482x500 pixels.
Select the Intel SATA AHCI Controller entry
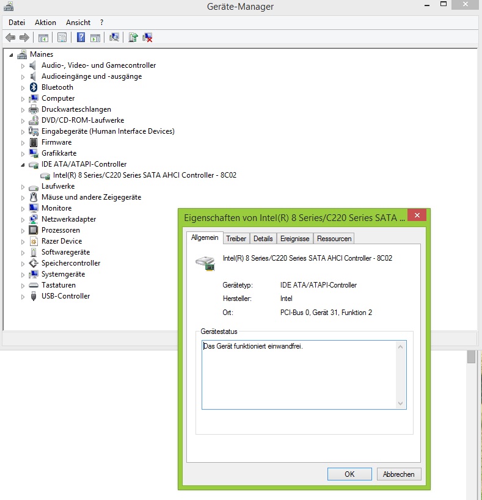tap(144, 175)
